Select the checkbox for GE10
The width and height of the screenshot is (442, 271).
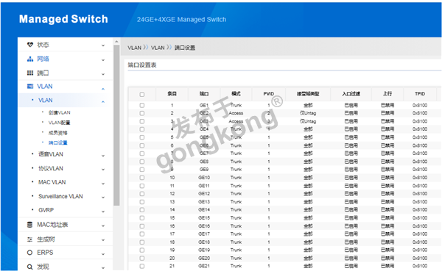(141, 178)
